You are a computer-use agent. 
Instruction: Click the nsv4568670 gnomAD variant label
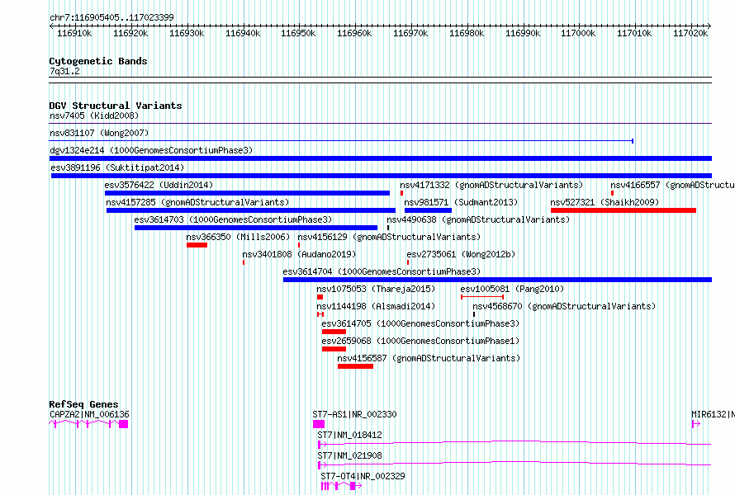[564, 306]
